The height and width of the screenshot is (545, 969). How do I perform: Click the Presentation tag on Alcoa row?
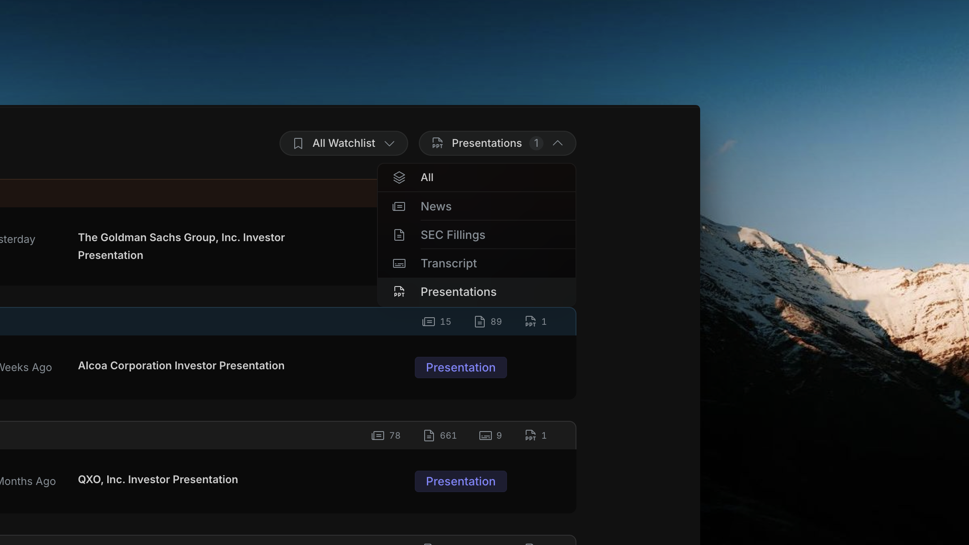click(461, 367)
